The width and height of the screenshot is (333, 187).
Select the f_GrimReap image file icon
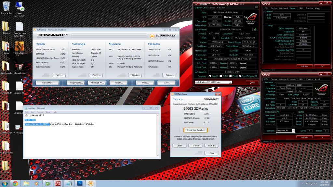pos(20,48)
